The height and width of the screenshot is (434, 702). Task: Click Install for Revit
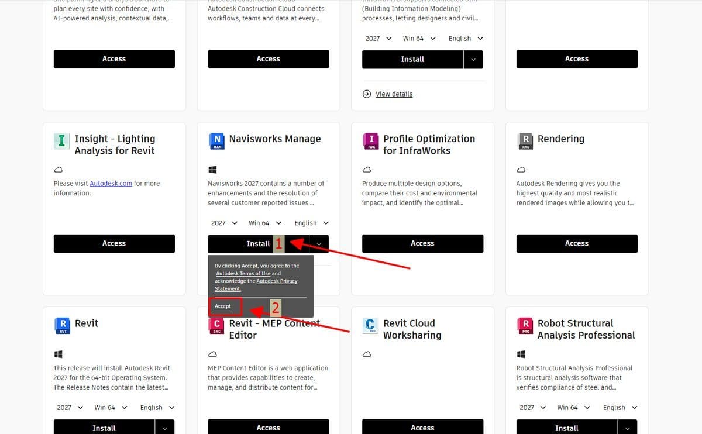[x=104, y=428]
